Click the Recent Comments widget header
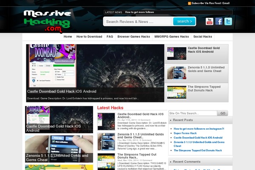 point(200,161)
